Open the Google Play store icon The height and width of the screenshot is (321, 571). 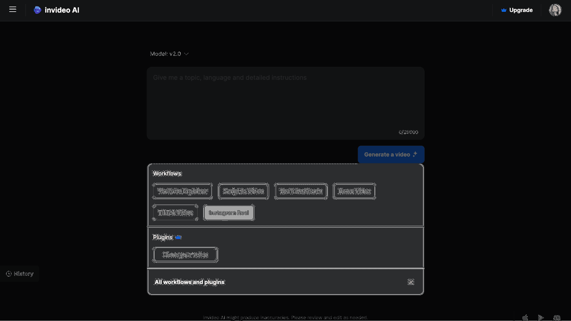(541, 317)
